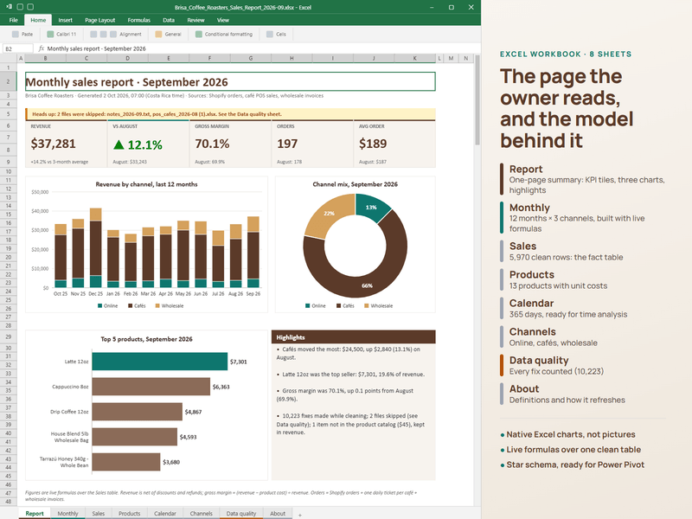Switch to the Monthly sheet tab
The image size is (692, 519).
coord(67,513)
